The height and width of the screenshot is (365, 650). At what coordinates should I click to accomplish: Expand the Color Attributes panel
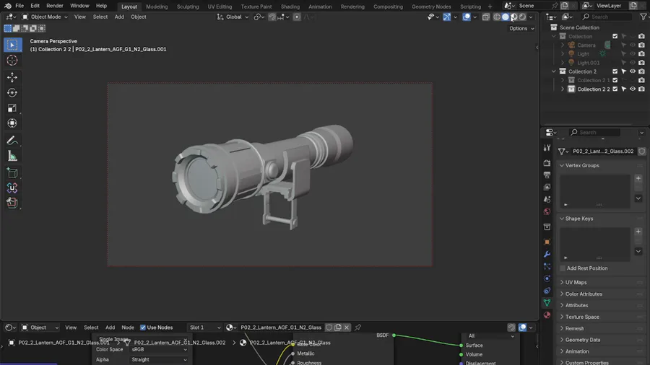point(584,294)
